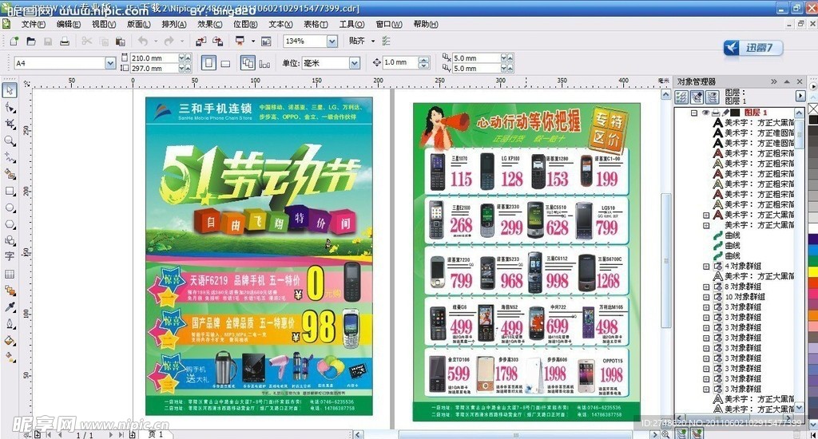The height and width of the screenshot is (439, 818).
Task: Collapse the 图层 1 tree node
Action: pos(694,113)
